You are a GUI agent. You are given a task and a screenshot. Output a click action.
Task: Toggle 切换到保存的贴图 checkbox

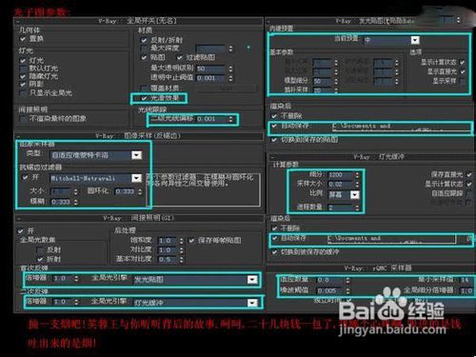pos(274,140)
